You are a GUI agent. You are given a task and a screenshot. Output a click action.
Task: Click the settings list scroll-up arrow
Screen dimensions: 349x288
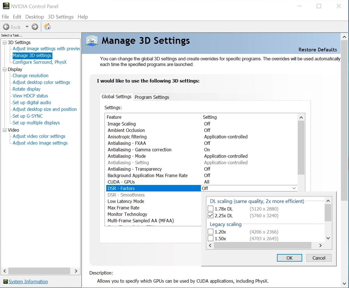tap(301, 117)
